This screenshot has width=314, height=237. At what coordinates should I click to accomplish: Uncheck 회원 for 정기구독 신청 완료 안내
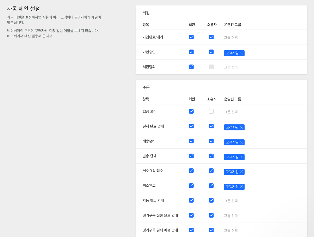[191, 215]
